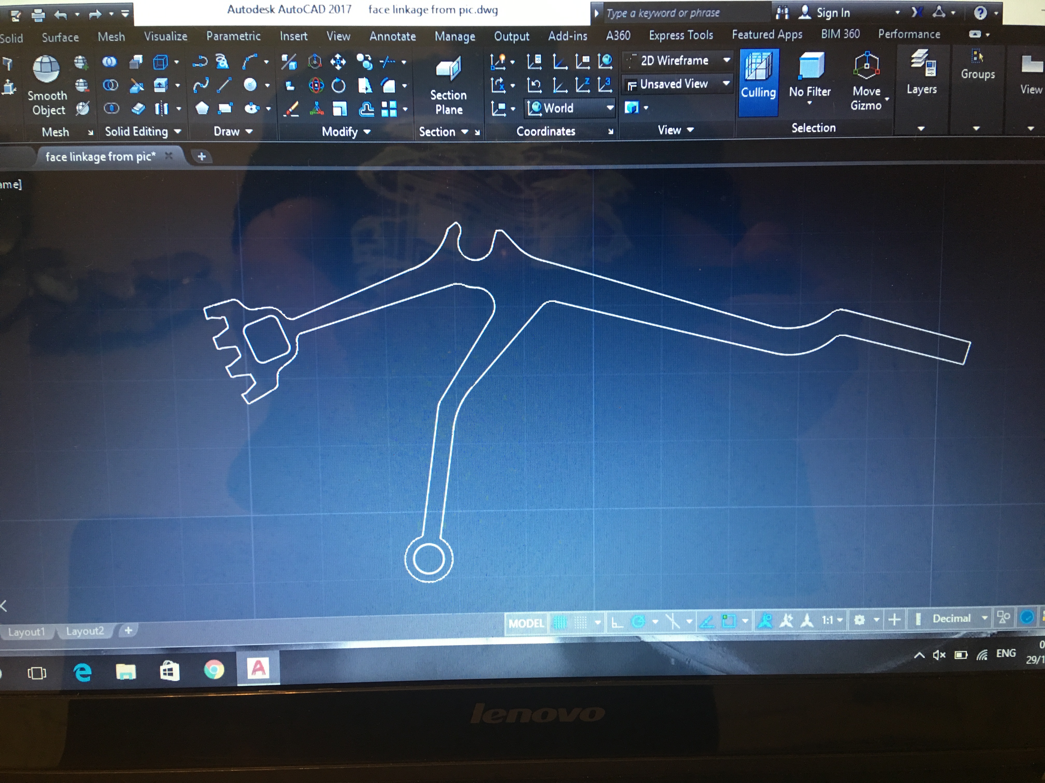Choose the Rectangle draw tool
The height and width of the screenshot is (783, 1045).
click(225, 108)
